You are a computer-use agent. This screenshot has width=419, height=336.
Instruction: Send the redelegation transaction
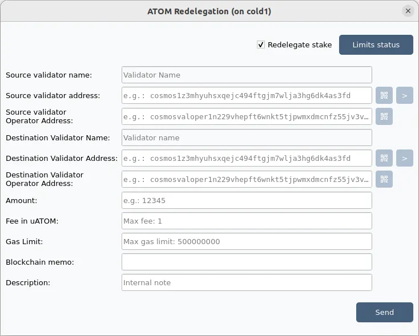385,312
